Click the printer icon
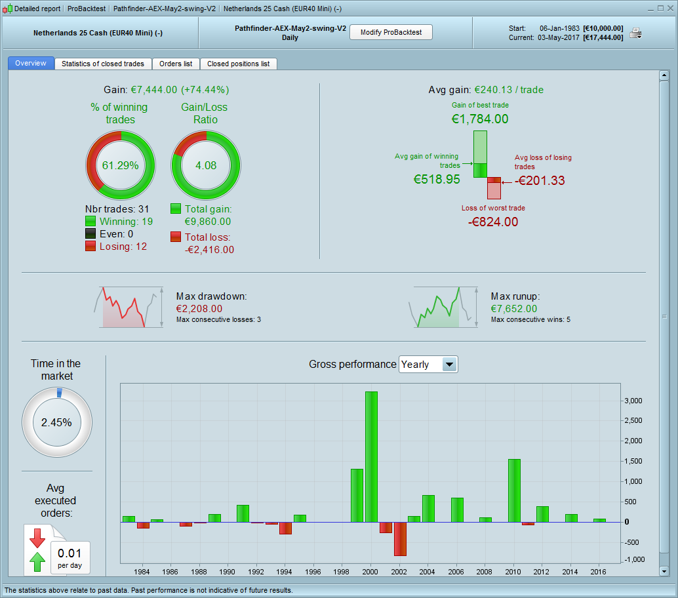 click(x=635, y=33)
